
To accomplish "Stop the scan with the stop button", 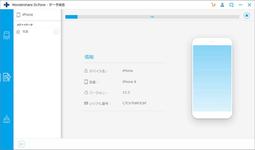I will click(x=247, y=16).
